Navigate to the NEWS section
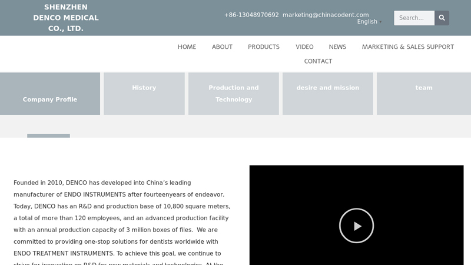The width and height of the screenshot is (471, 265). click(337, 47)
